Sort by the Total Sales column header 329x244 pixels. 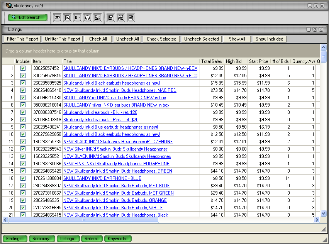pyautogui.click(x=212, y=61)
